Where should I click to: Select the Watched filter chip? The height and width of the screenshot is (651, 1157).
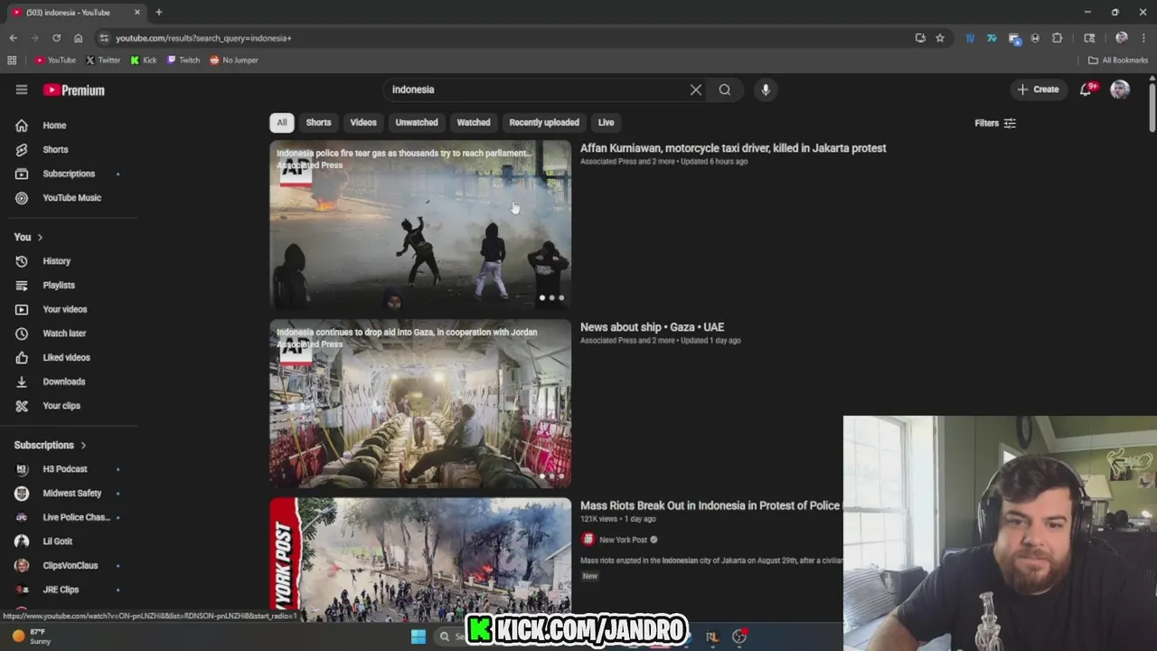point(474,123)
